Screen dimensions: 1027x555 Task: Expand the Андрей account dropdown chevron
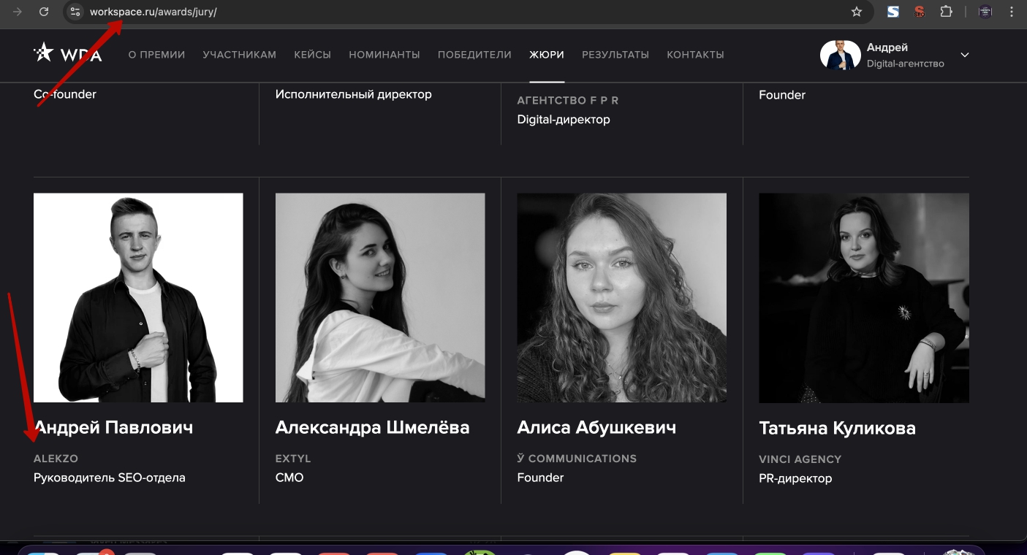pyautogui.click(x=965, y=55)
